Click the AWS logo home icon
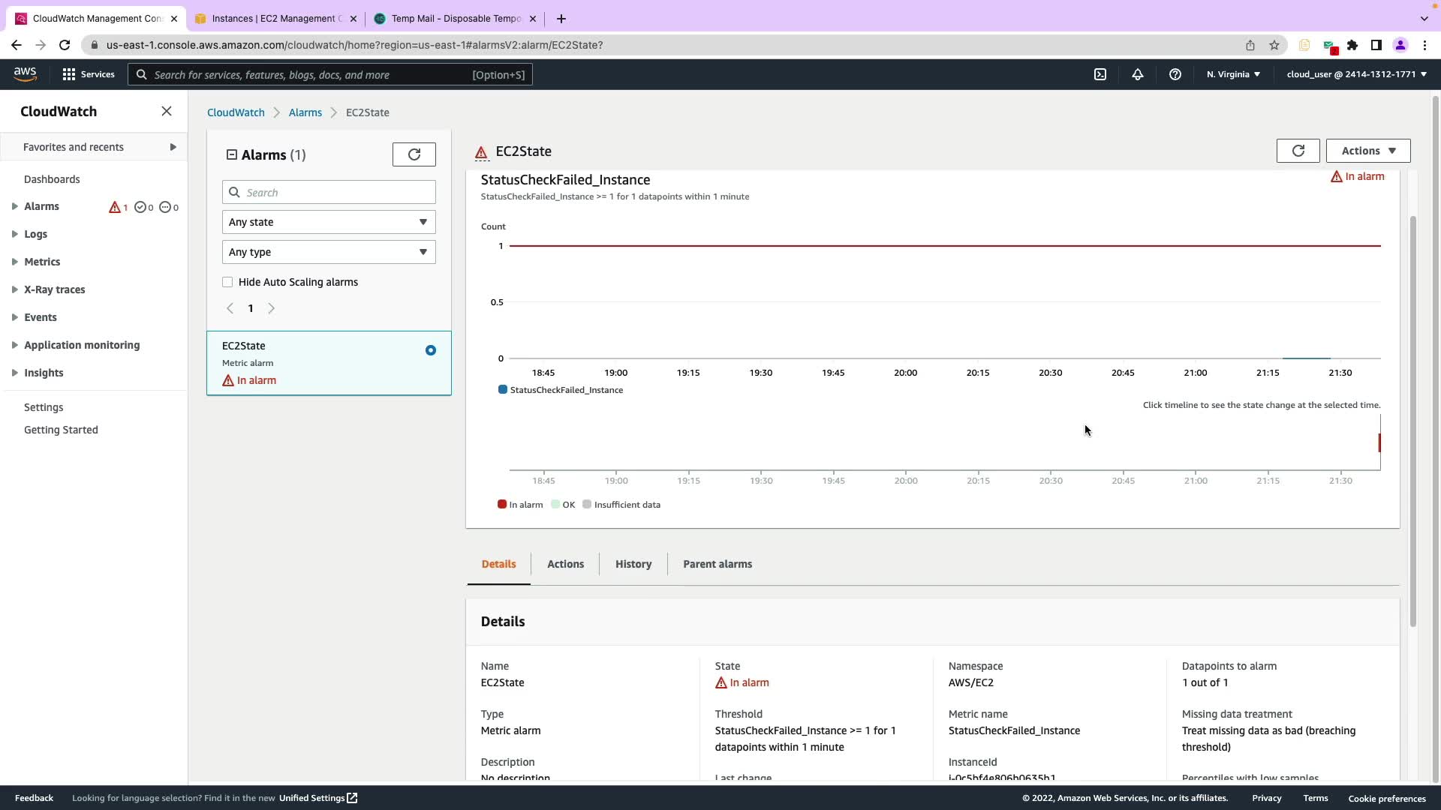Screen dimensions: 1441x810 pyautogui.click(x=25, y=73)
